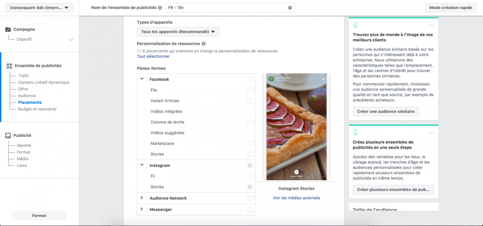Check the Messenger platform checkbox
Image resolution: width=483 pixels, height=226 pixels.
(250, 210)
